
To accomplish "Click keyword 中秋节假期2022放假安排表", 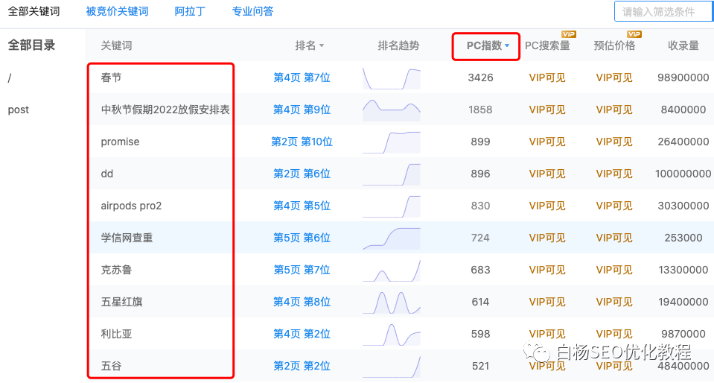I will [x=165, y=110].
